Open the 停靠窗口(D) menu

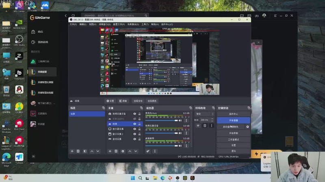click(x=104, y=24)
